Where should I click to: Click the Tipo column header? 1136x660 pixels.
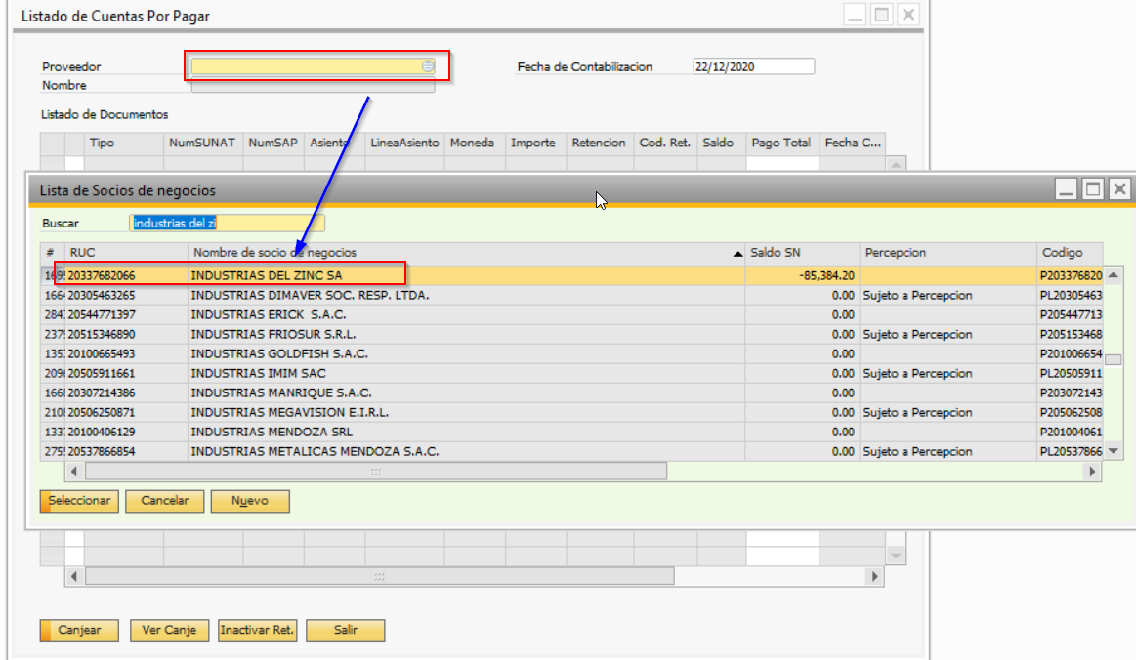click(x=124, y=144)
